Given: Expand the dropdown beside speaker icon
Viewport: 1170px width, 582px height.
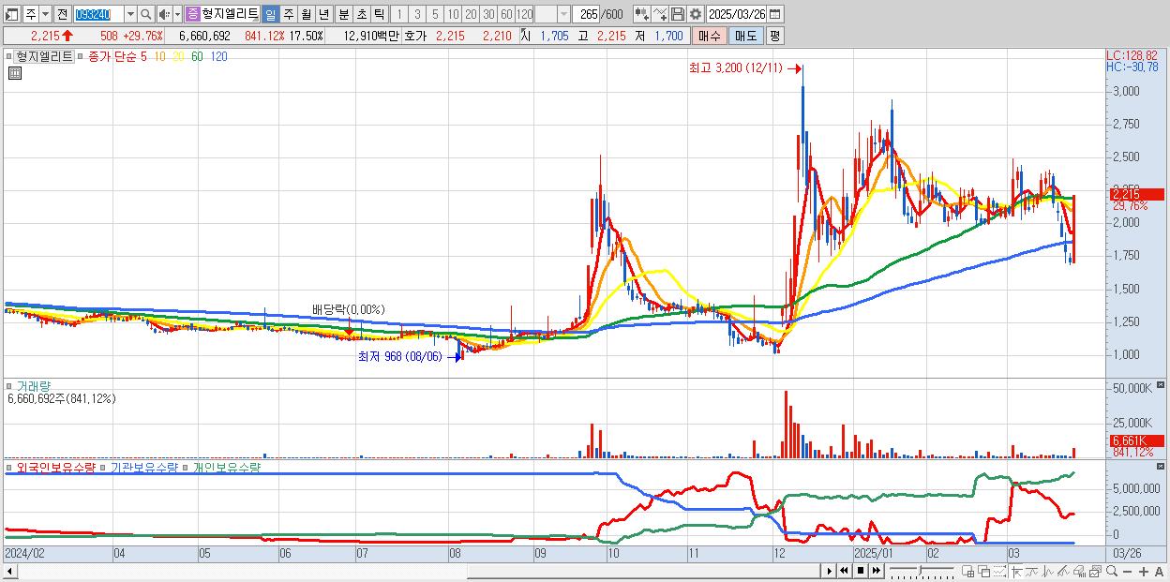Looking at the screenshot, I should click(x=177, y=14).
